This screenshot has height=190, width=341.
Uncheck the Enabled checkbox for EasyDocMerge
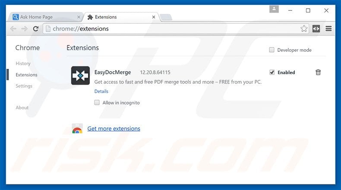[x=272, y=72]
